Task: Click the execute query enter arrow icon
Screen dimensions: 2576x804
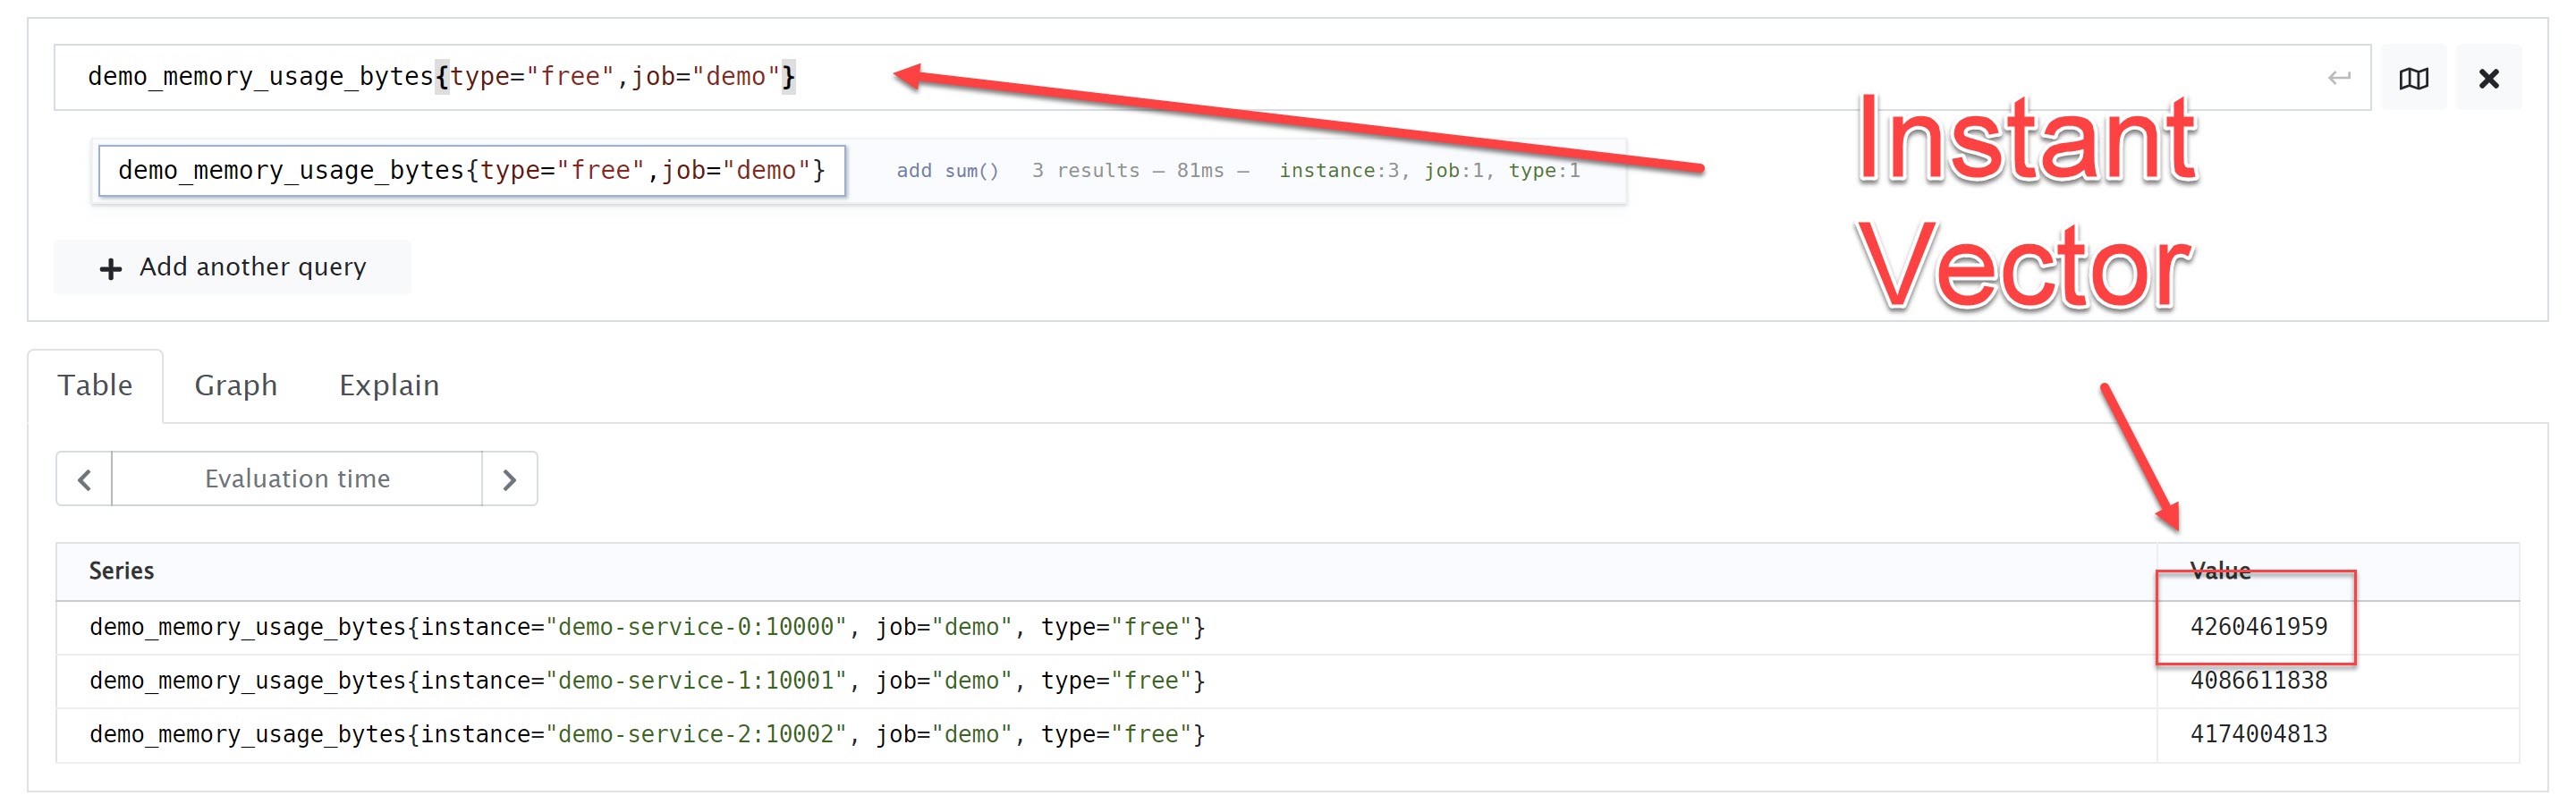Action: (x=2338, y=78)
